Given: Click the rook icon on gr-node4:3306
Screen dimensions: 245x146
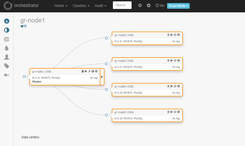Looking at the screenshot, I should (168, 86).
